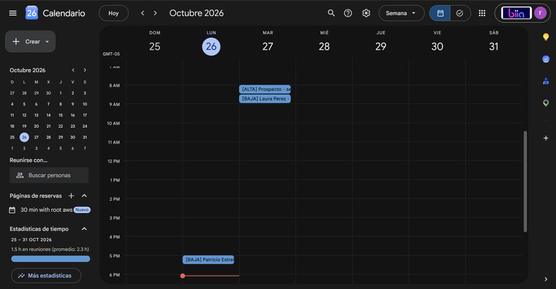Open Google Maps side panel icon
Image resolution: width=556 pixels, height=289 pixels.
(x=546, y=103)
